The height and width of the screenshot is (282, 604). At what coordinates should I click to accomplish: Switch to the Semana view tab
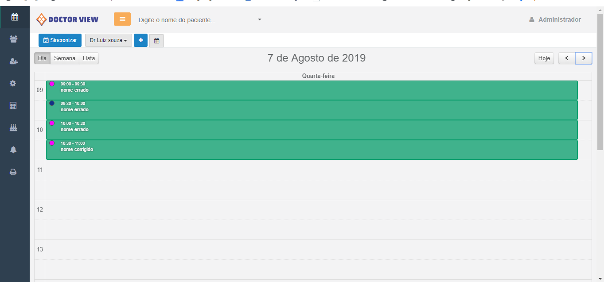tap(65, 58)
